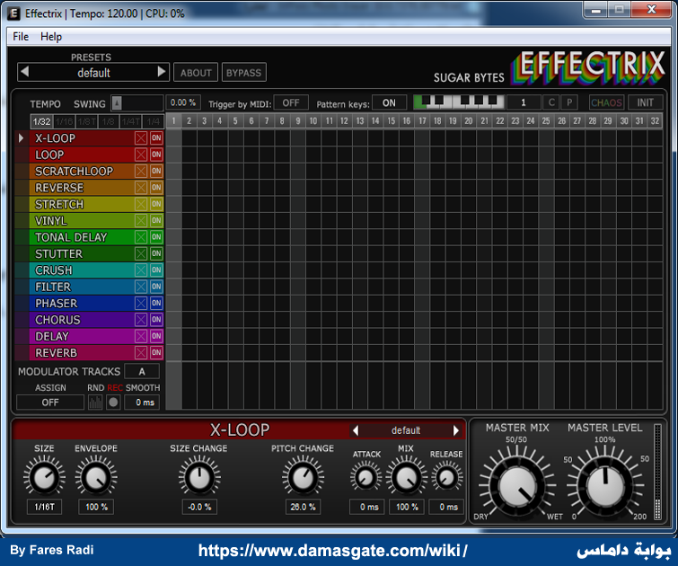Toggle Pattern keys ON switch
678x566 pixels.
(389, 102)
